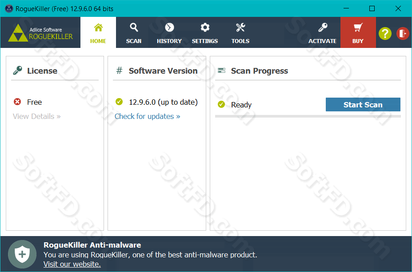412x272 pixels.
Task: Click the key icon beside License
Action: tap(18, 71)
